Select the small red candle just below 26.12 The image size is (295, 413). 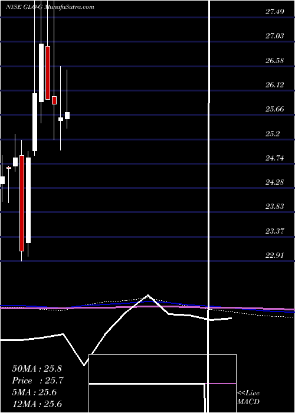tap(54, 100)
